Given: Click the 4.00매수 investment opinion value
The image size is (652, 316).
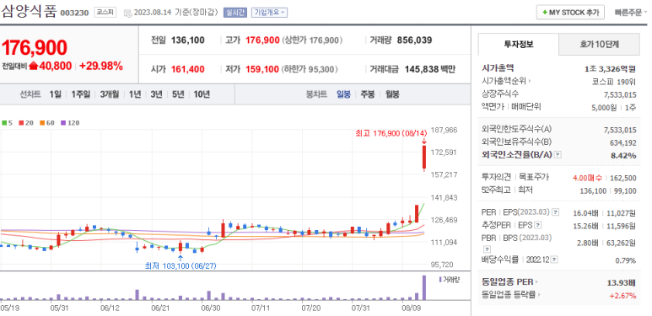Looking at the screenshot, I should click(x=587, y=178).
